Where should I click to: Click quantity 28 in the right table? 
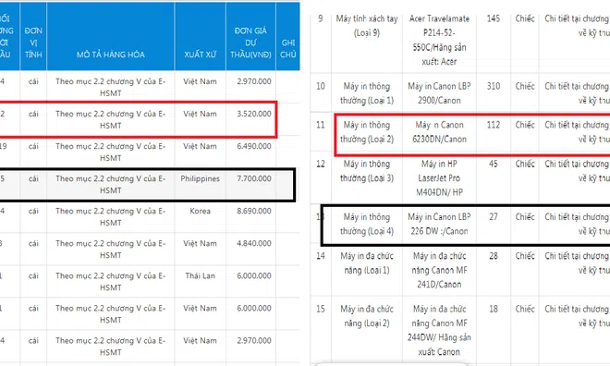[x=494, y=256]
